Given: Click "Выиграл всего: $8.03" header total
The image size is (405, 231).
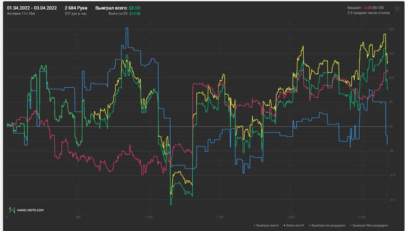Looking at the screenshot, I should click(x=118, y=8).
